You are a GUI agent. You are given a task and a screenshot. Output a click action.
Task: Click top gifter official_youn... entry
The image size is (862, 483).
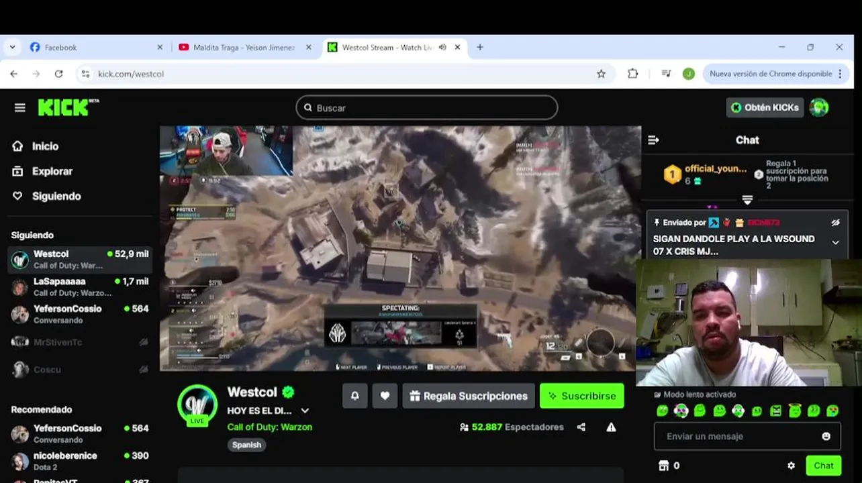(706, 174)
